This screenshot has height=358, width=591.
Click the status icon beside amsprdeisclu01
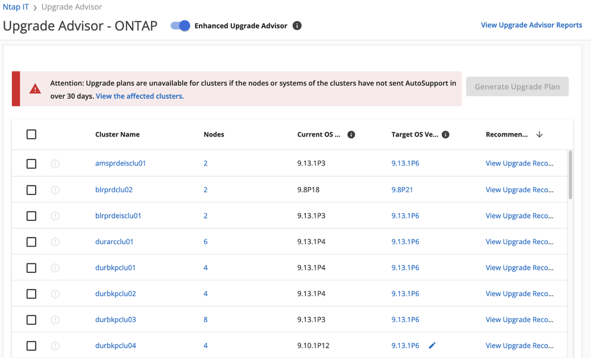pyautogui.click(x=55, y=164)
